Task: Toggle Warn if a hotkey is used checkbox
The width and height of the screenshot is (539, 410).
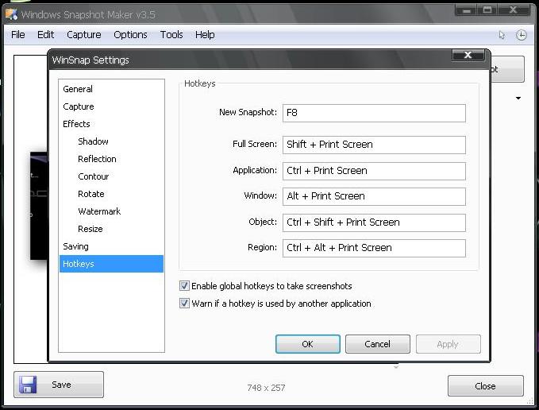Action: (184, 304)
